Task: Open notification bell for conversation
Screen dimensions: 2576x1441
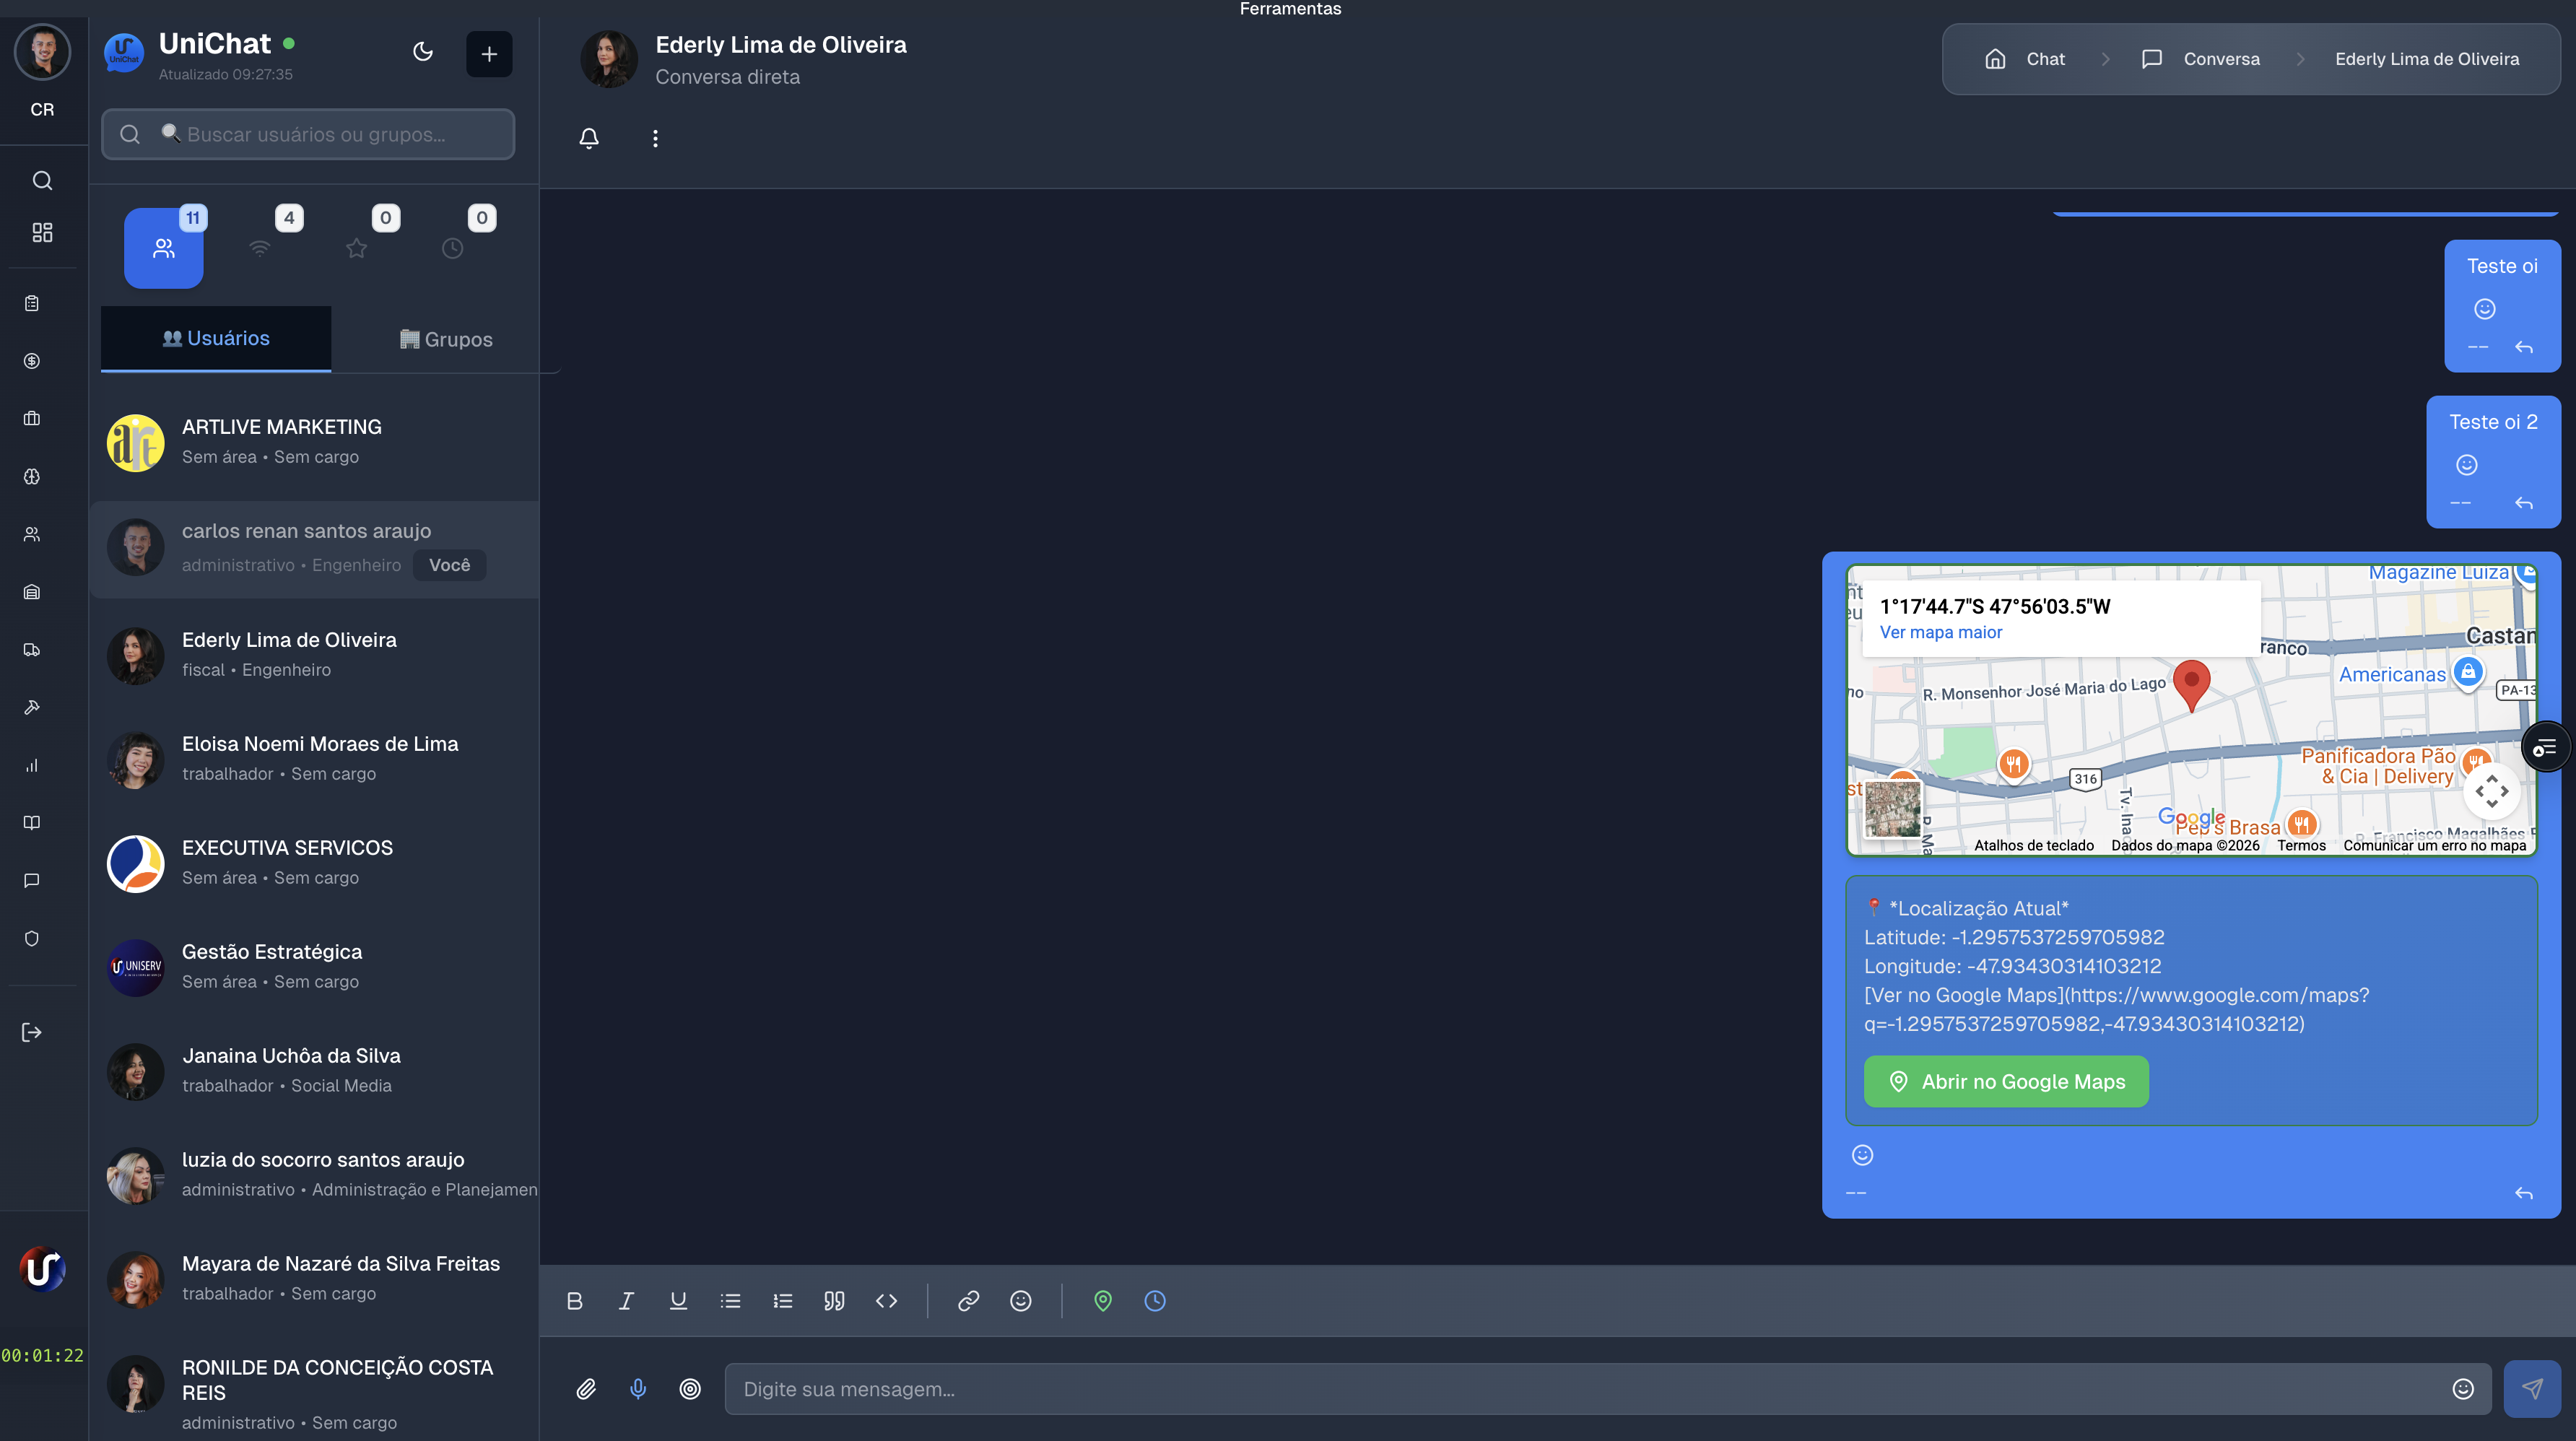Action: (589, 138)
